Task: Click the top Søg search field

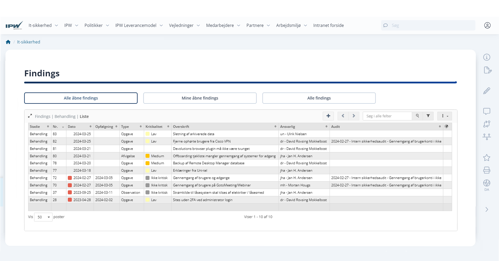Action: coord(428,25)
